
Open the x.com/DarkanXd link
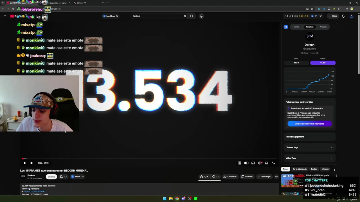35,192
